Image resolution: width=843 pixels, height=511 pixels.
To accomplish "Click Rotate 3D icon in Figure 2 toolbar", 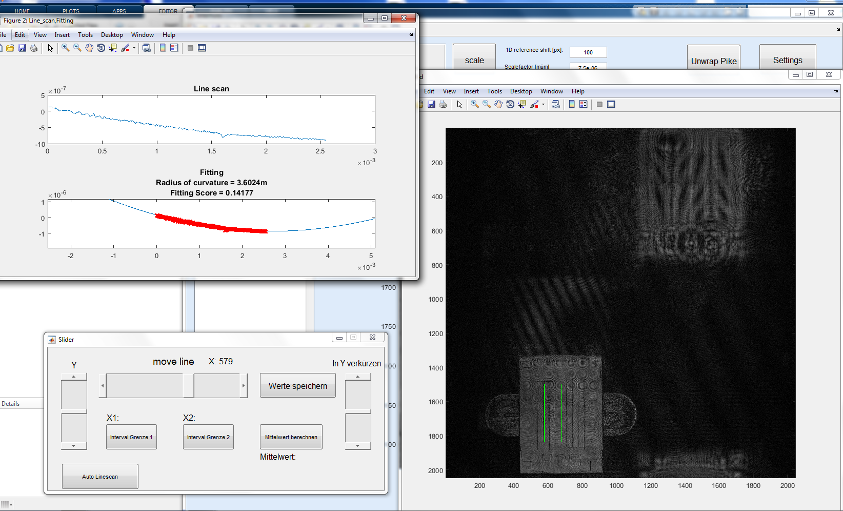I will pos(101,48).
